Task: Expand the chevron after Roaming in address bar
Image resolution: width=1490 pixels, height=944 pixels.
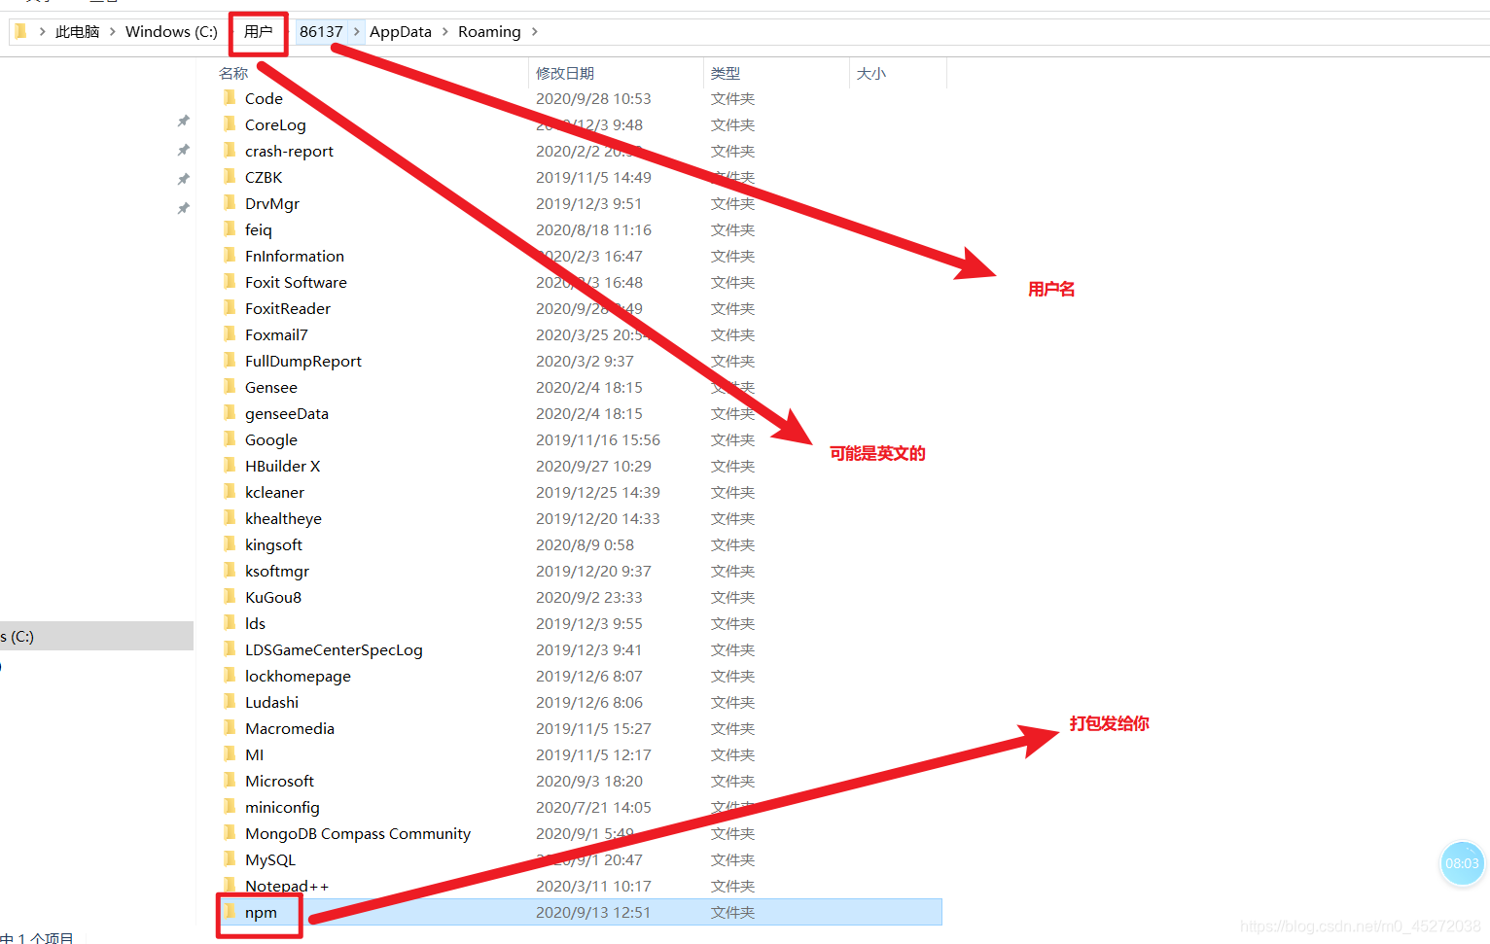Action: coord(534,32)
